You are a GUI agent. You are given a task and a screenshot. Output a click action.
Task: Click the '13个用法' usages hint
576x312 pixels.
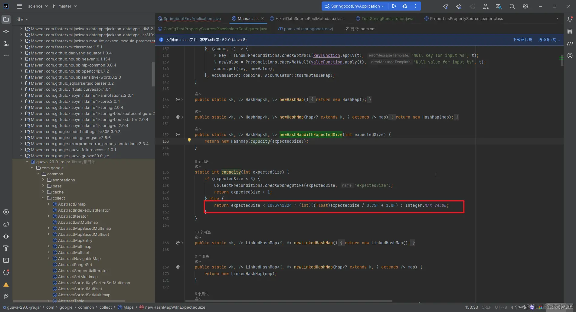pyautogui.click(x=203, y=232)
